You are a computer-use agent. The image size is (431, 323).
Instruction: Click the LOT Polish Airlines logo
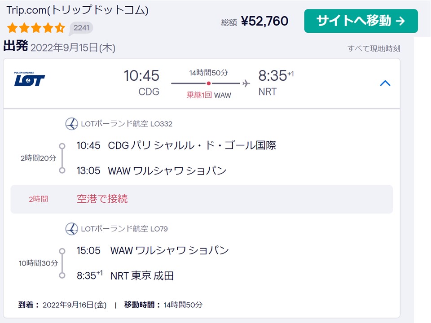(30, 79)
